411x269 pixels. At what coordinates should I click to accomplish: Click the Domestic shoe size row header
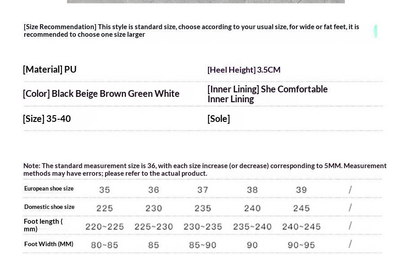pos(49,207)
